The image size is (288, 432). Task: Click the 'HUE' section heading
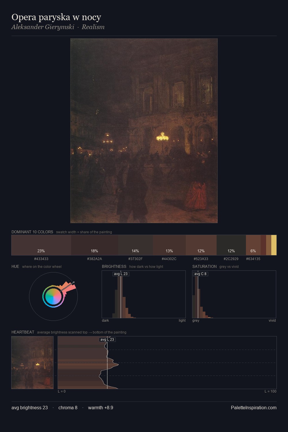pos(15,266)
